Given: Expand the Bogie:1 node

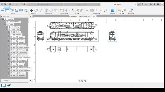Looking at the screenshot, I should (x=9, y=65).
